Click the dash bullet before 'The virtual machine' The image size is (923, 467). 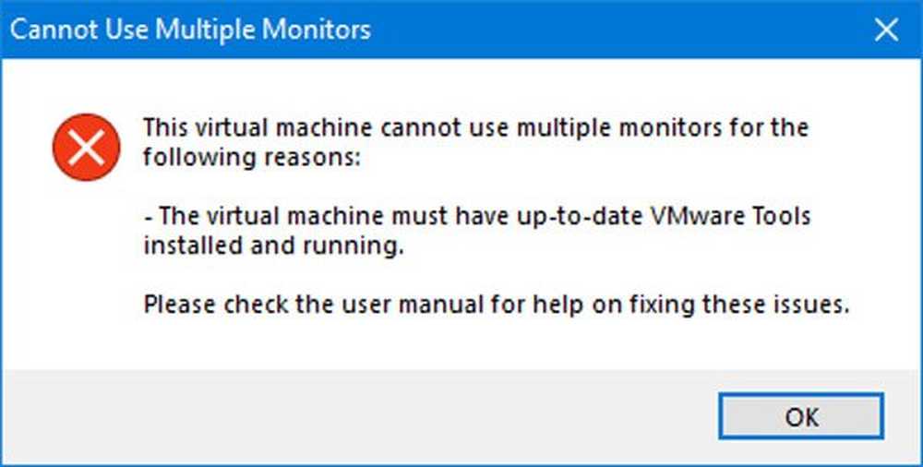tap(148, 218)
